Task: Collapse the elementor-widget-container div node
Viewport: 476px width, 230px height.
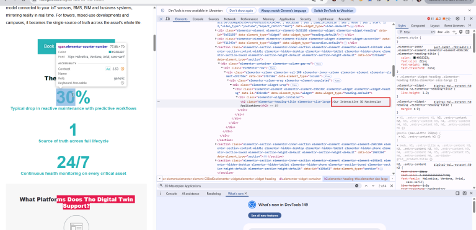Action: [237, 98]
